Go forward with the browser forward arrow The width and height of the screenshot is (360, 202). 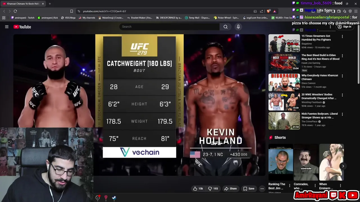(x=10, y=11)
